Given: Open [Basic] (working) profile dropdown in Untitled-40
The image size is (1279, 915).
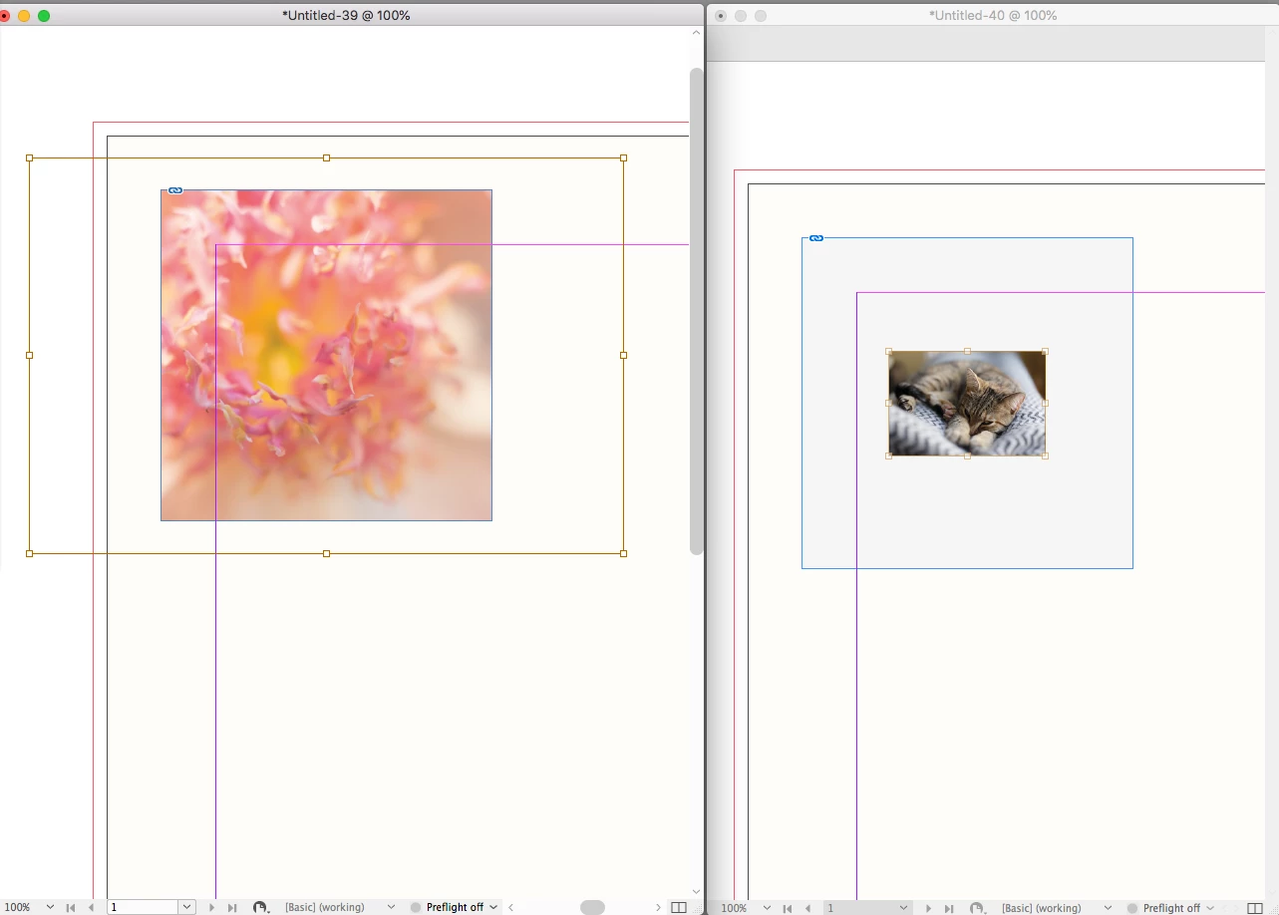Looking at the screenshot, I should [x=1108, y=908].
